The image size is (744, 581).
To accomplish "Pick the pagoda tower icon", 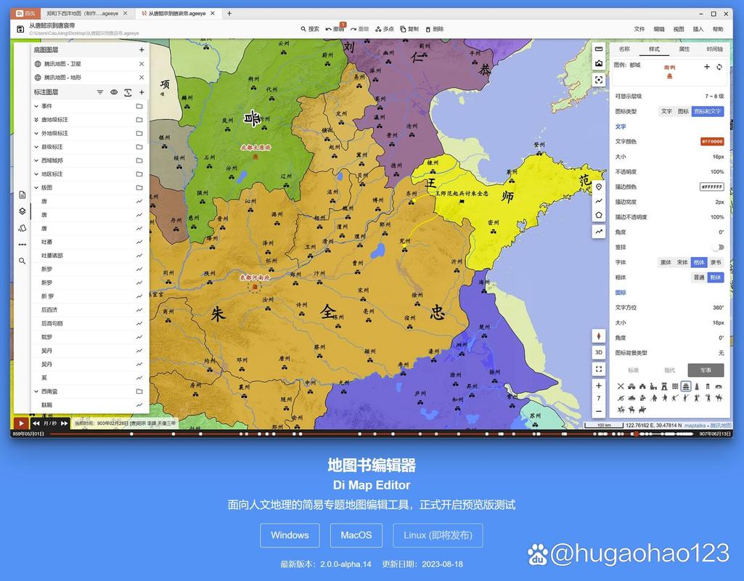I will [x=697, y=386].
